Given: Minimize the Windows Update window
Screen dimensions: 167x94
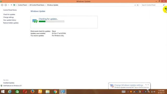Looking at the screenshot, I should click(156, 1).
